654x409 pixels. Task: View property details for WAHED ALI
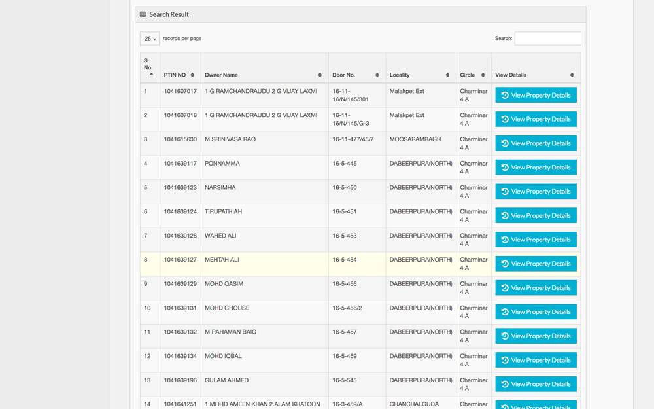pos(536,240)
